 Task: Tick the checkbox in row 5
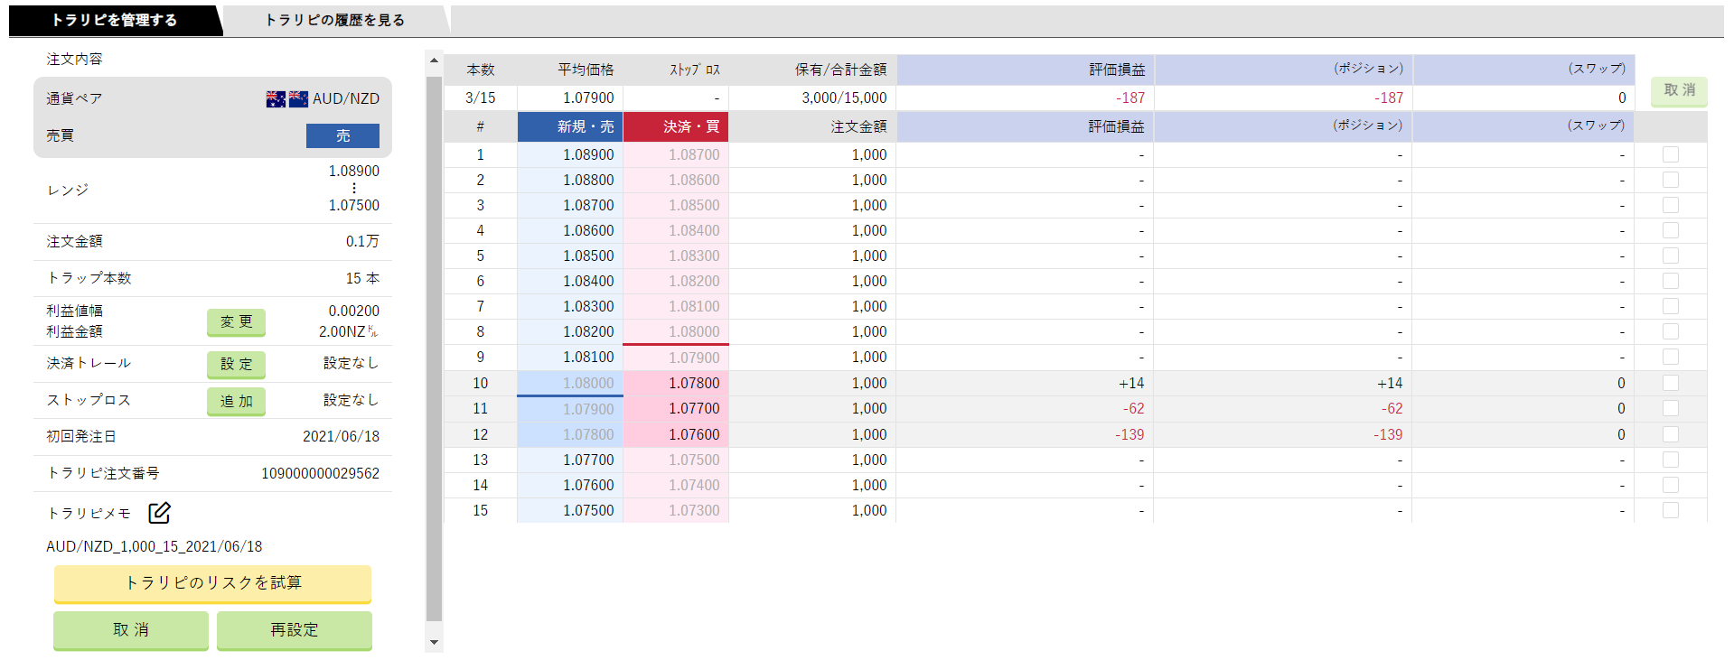(x=1671, y=256)
